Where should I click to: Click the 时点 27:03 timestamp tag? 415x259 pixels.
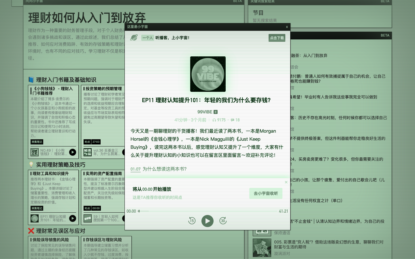pyautogui.click(x=92, y=142)
